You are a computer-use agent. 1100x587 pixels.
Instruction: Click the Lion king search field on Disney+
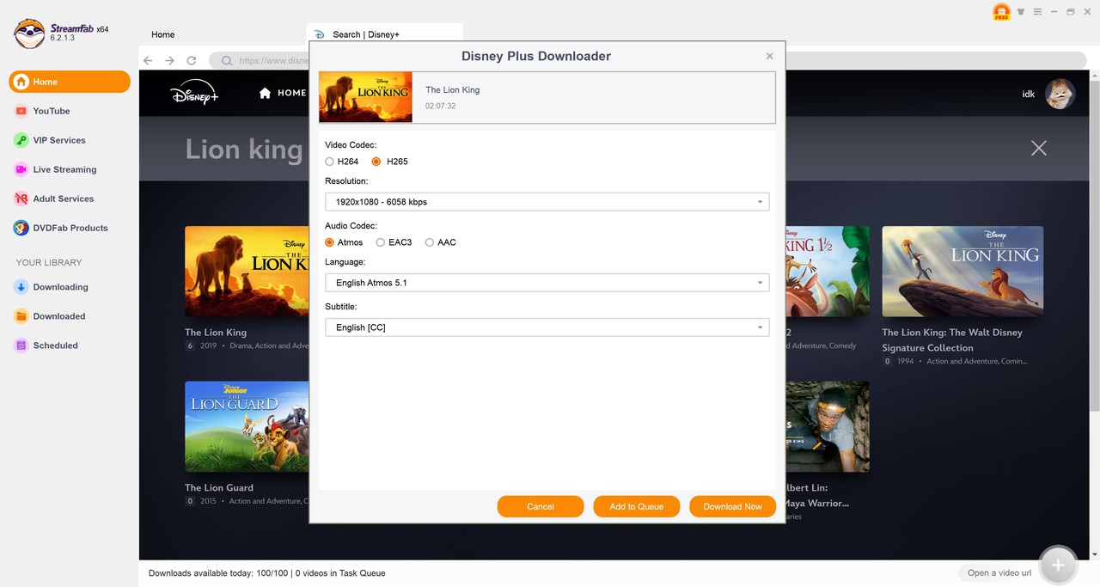244,150
